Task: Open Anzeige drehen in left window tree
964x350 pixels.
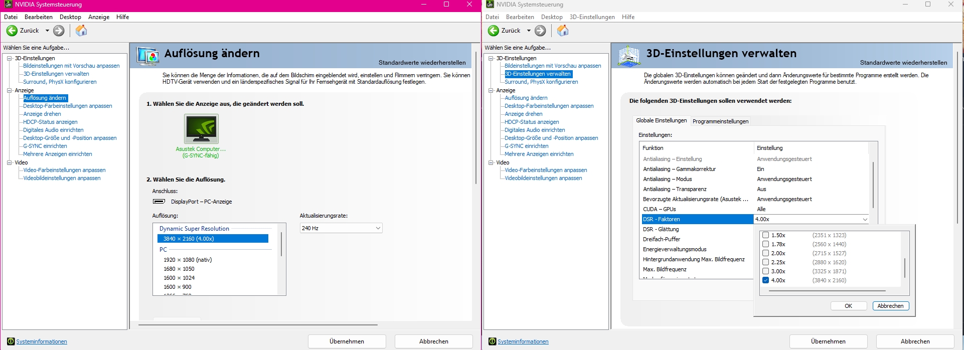Action: (x=42, y=114)
